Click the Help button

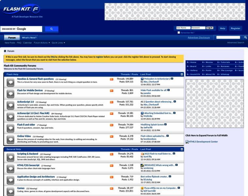[223, 28]
